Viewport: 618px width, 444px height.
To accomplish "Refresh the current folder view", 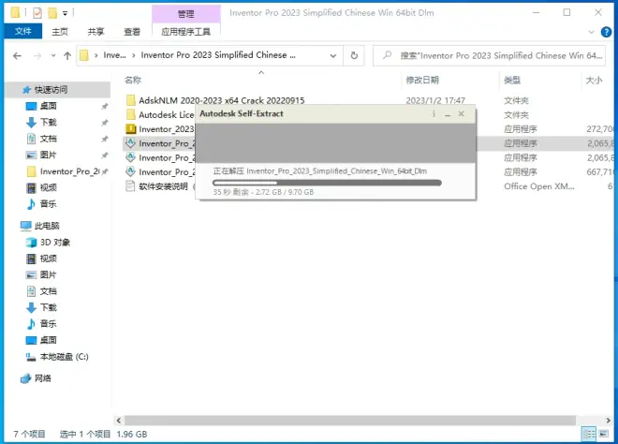I will [354, 55].
